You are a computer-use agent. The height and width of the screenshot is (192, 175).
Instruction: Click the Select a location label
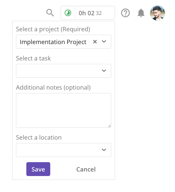[39, 137]
